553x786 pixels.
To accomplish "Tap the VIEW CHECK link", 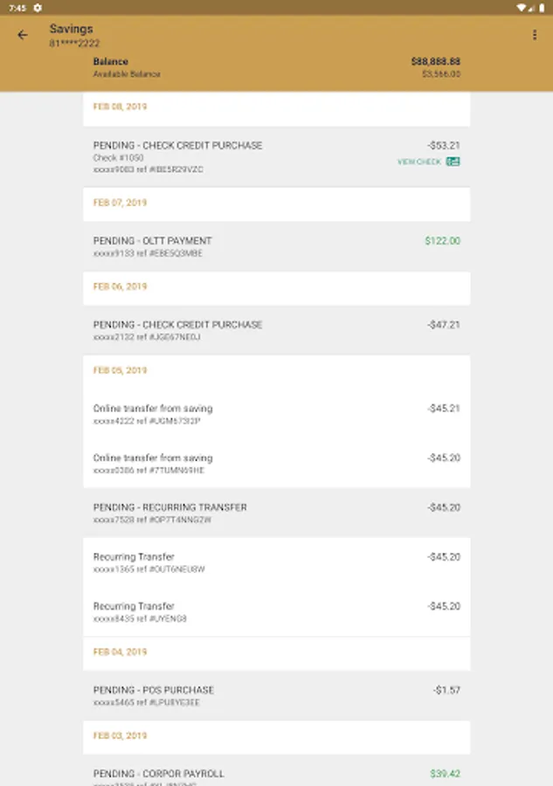I will pos(419,162).
